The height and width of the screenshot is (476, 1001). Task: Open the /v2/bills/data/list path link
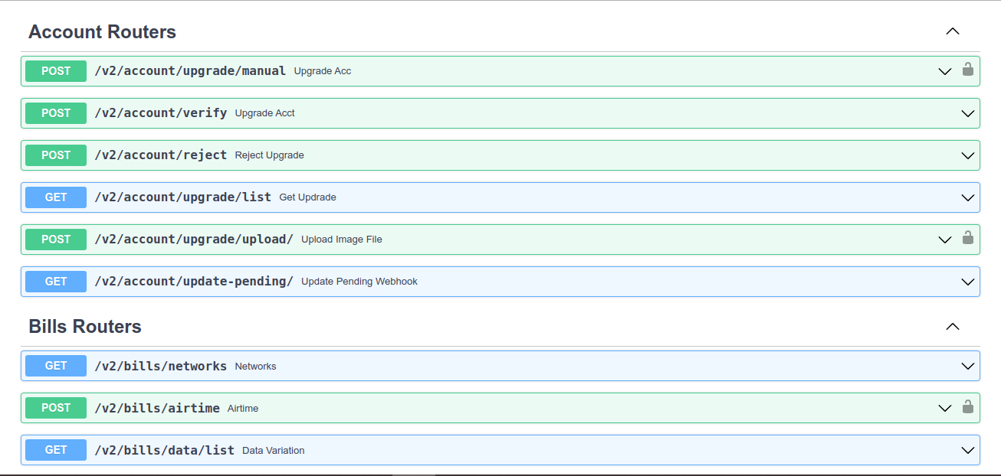165,450
